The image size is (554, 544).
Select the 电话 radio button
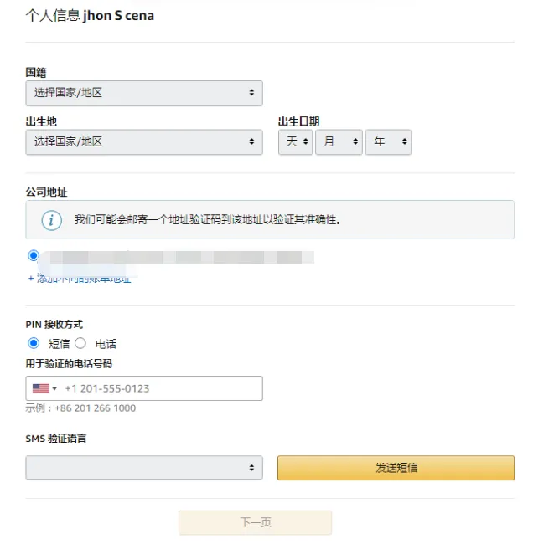(81, 343)
